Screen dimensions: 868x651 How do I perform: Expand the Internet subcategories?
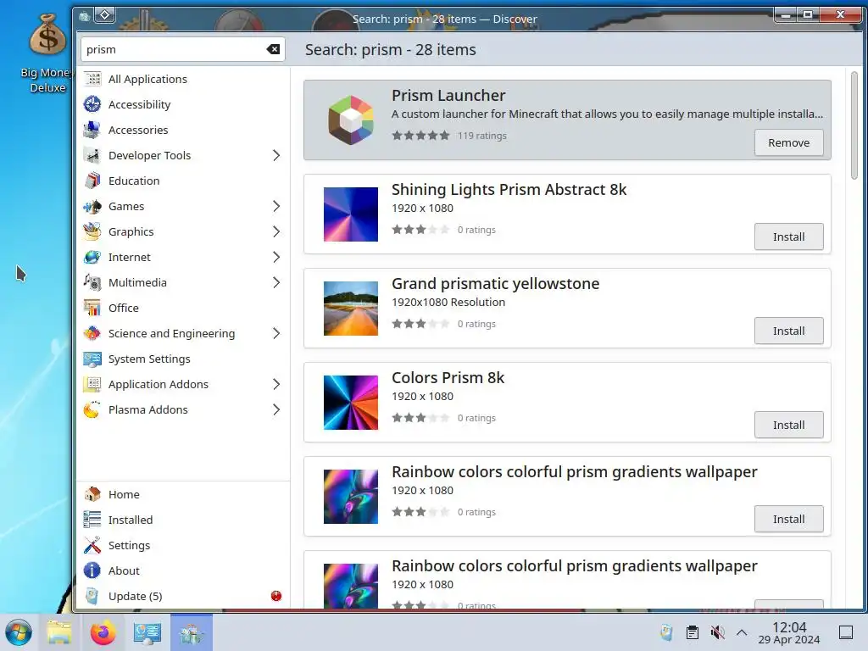276,257
